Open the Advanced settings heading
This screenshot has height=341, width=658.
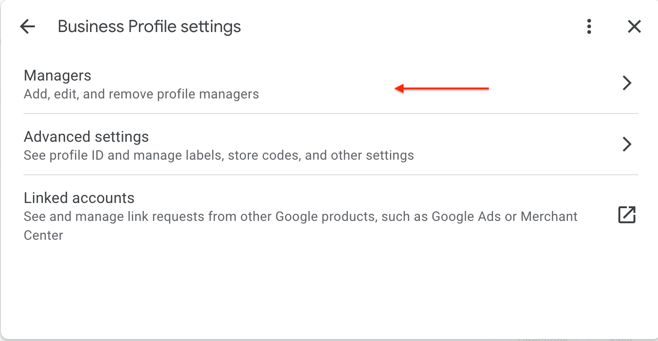86,137
